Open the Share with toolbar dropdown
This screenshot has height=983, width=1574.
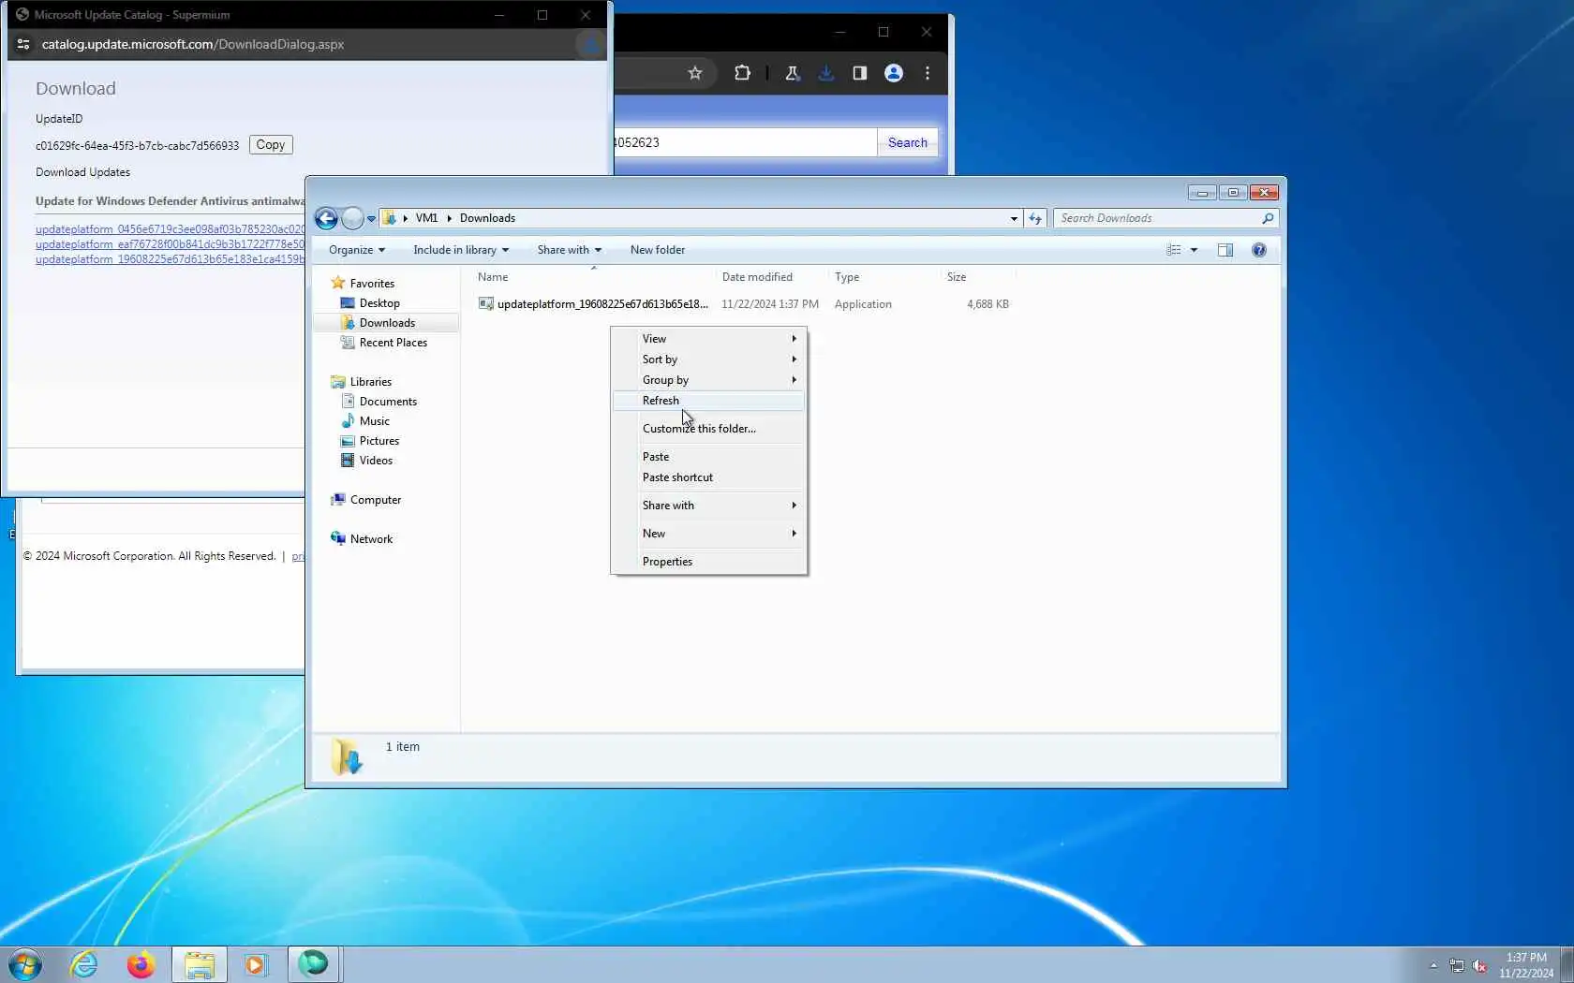point(570,250)
